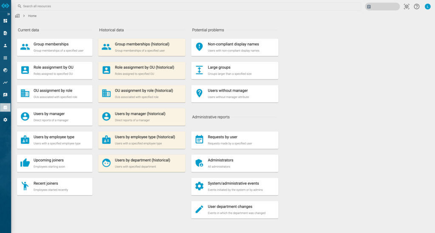Focus the Search all resources field
This screenshot has height=233, width=435.
[x=188, y=6]
